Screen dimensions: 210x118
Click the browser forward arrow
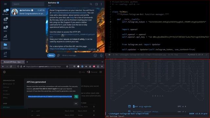click(x=7, y=67)
